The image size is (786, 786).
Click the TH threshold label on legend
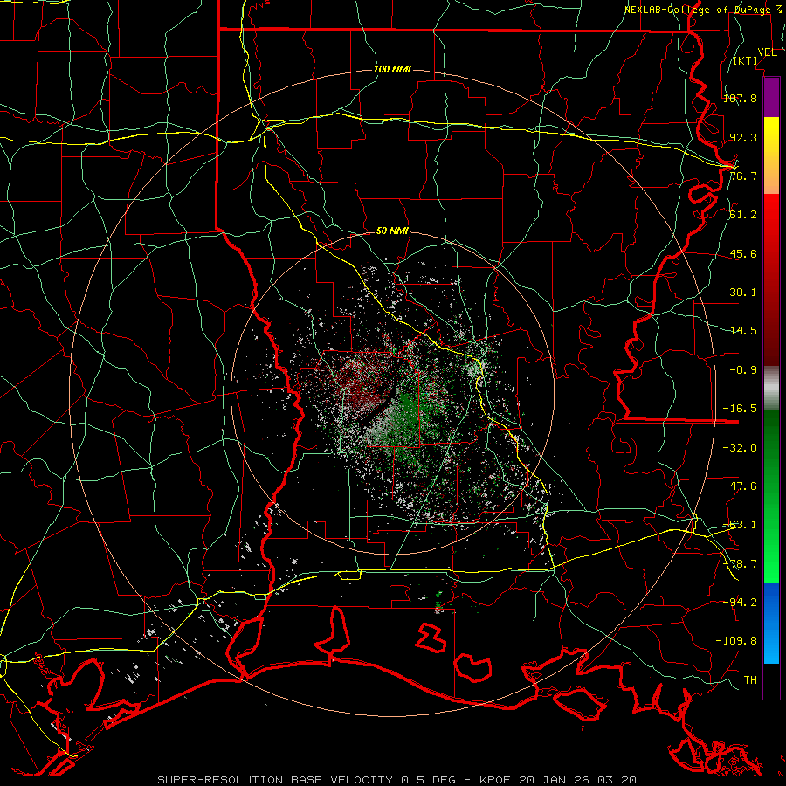pos(750,679)
